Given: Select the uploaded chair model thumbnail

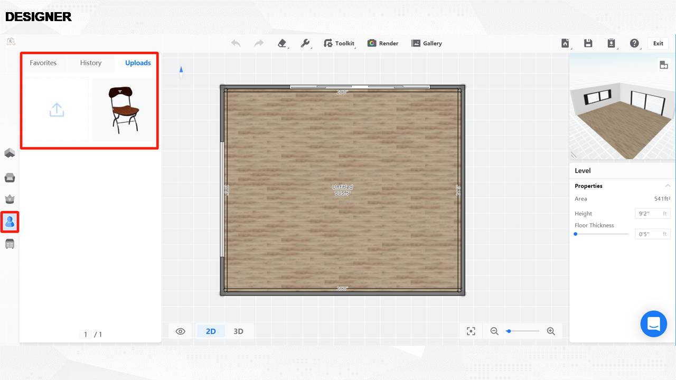Looking at the screenshot, I should pos(124,110).
